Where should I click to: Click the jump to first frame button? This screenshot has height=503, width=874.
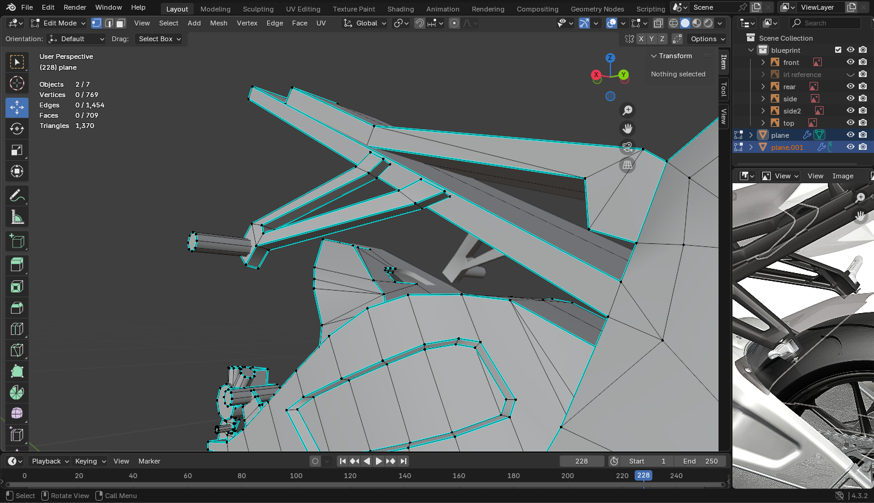pyautogui.click(x=343, y=461)
